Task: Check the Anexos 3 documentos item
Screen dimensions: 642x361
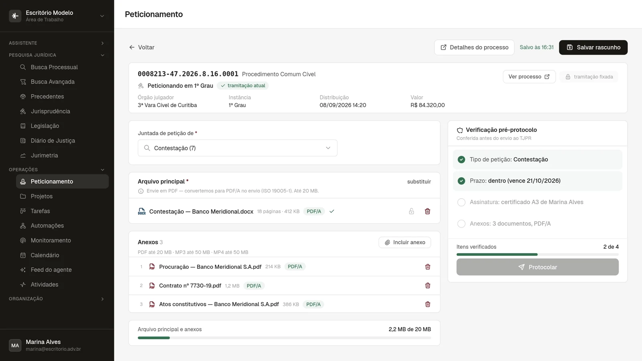Action: (461, 224)
